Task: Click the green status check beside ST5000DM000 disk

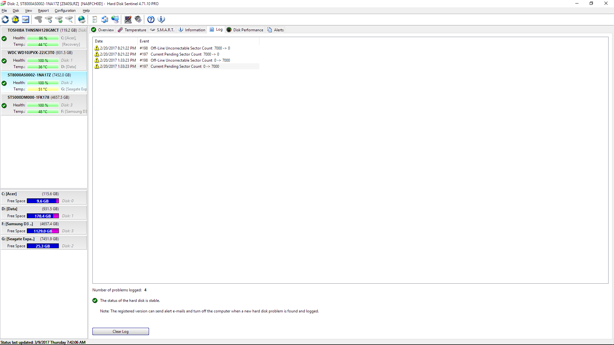Action: (x=4, y=105)
